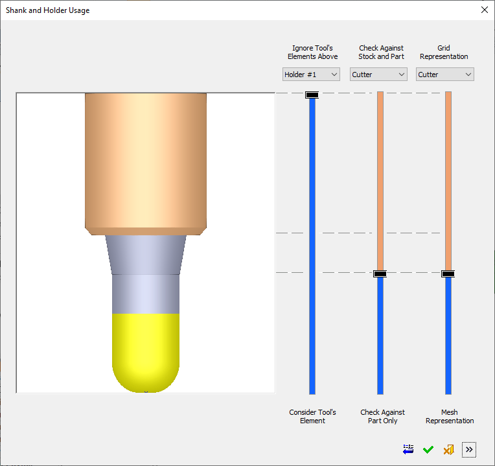Confirm with the green checkmark icon
This screenshot has height=466, width=495.
tap(428, 450)
